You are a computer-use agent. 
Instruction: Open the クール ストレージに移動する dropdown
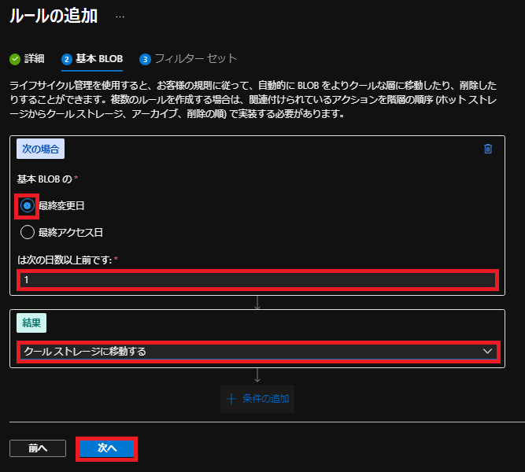(x=258, y=352)
